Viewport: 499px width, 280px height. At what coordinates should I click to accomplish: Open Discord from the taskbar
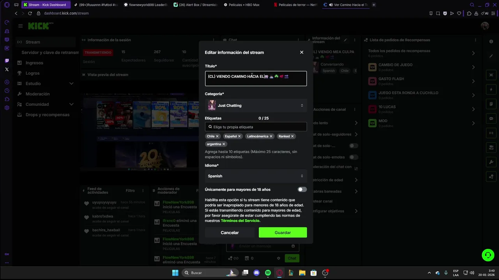257,273
